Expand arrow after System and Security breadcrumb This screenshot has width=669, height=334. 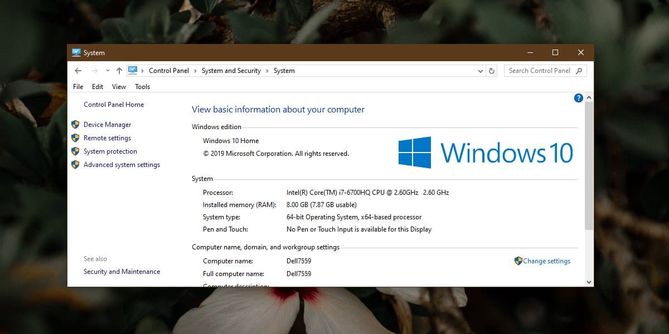point(267,71)
